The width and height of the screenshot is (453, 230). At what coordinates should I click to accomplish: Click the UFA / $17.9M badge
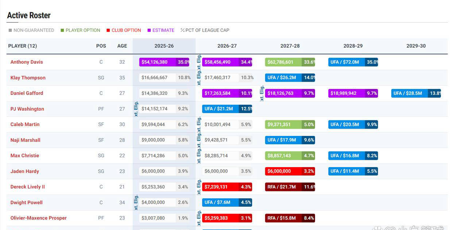click(290, 140)
